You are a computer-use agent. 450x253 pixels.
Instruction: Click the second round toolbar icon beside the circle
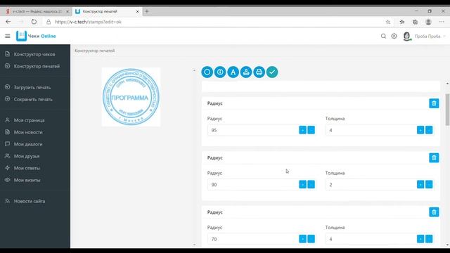[x=220, y=72]
